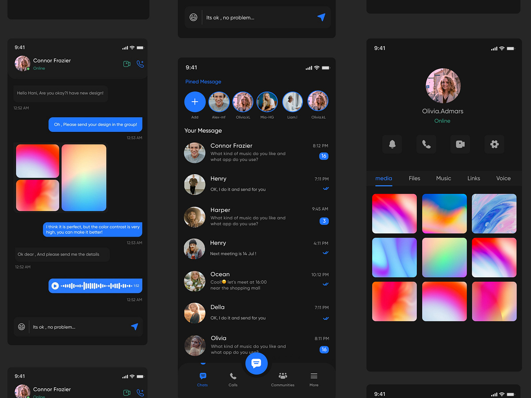Select the voice call icon in Connor's chat header
Viewport: 531px width, 398px height.
point(140,64)
